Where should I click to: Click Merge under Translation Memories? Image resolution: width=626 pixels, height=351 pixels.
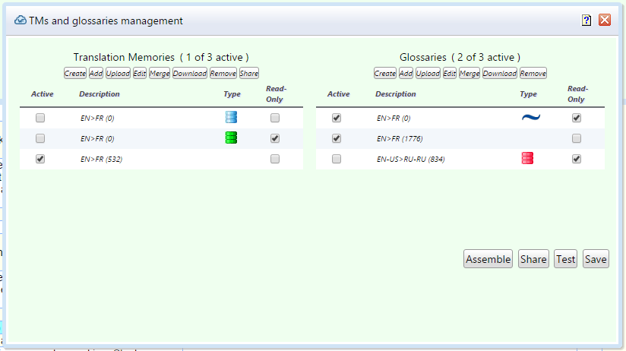pos(160,74)
